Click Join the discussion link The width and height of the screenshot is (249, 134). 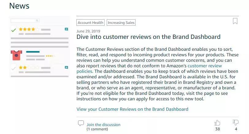tap(104, 125)
